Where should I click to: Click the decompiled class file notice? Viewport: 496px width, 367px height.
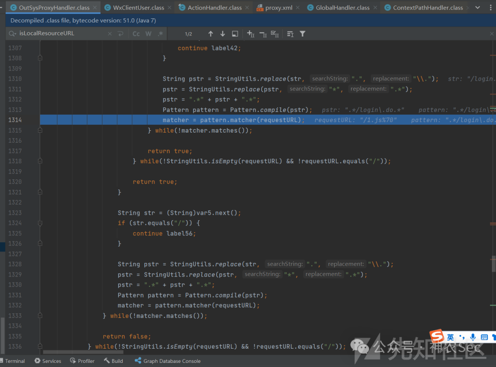83,20
